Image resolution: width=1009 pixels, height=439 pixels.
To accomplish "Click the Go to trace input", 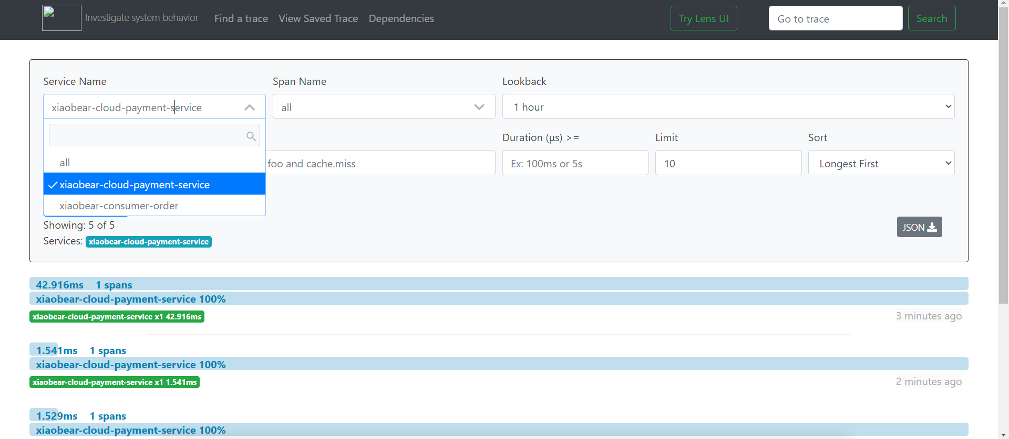I will click(836, 18).
